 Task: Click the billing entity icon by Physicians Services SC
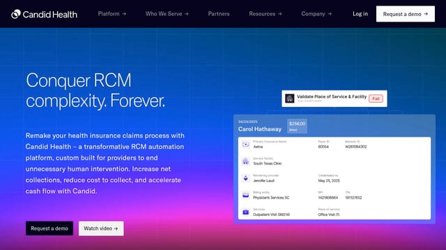[x=245, y=195]
